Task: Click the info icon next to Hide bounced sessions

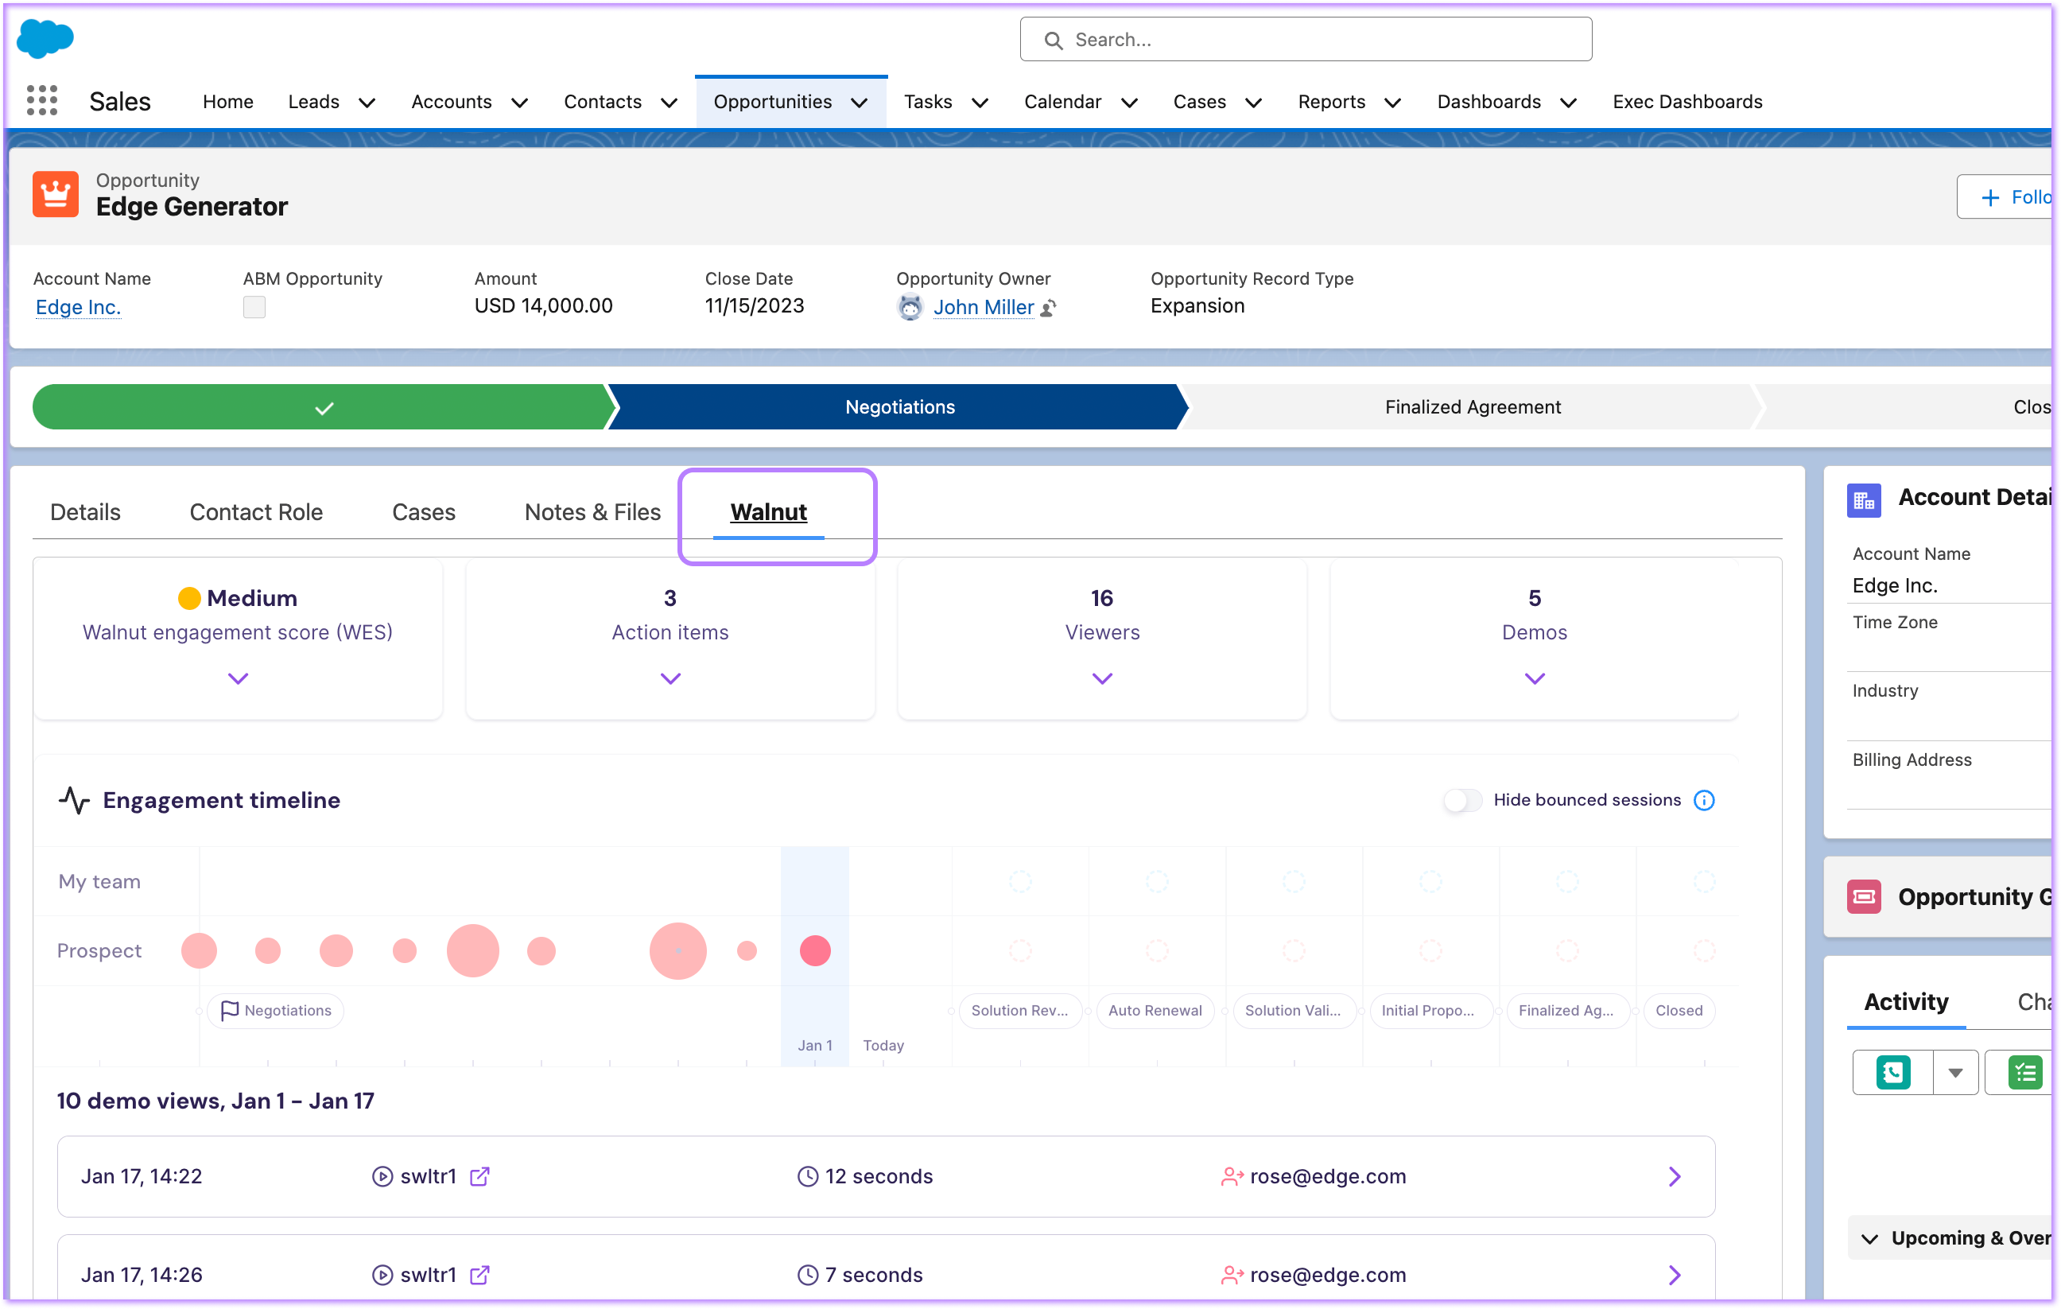Action: pos(1704,801)
